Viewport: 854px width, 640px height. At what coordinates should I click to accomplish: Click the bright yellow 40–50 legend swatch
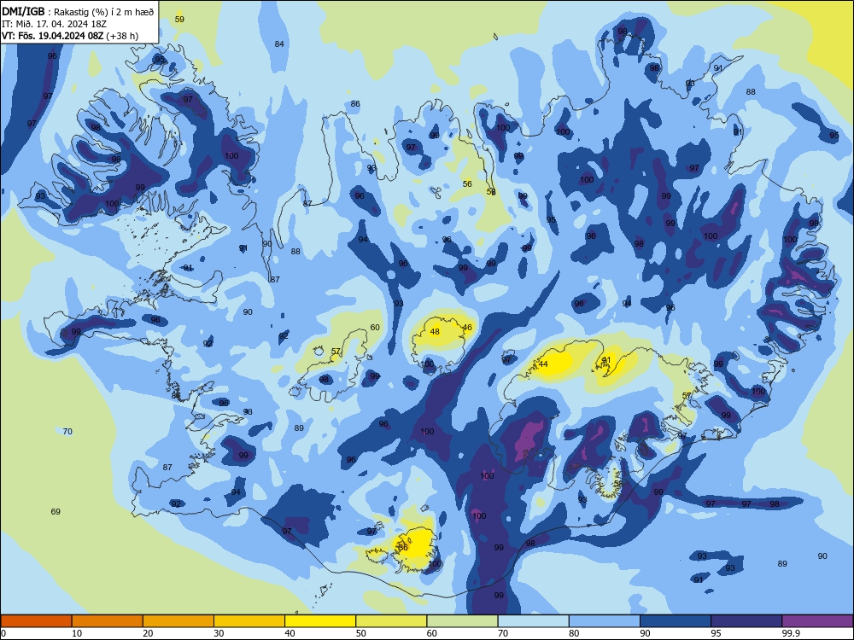[320, 621]
